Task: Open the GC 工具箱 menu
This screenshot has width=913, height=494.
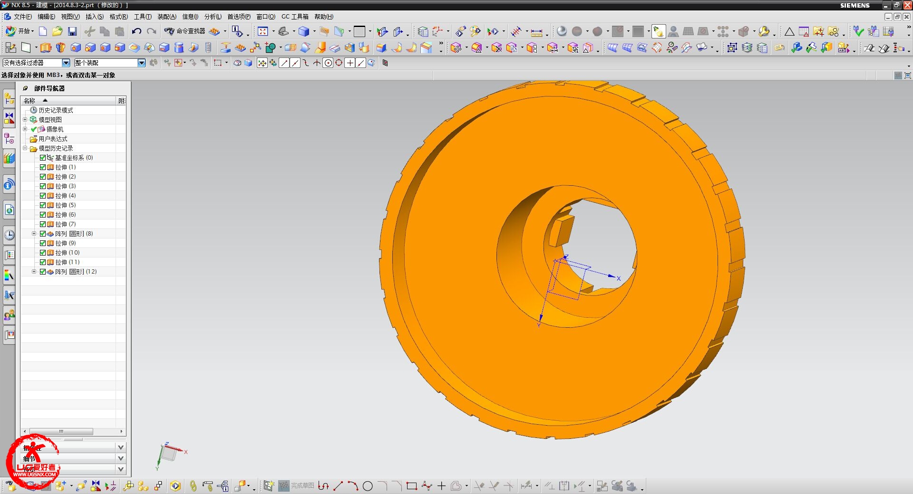Action: click(295, 17)
